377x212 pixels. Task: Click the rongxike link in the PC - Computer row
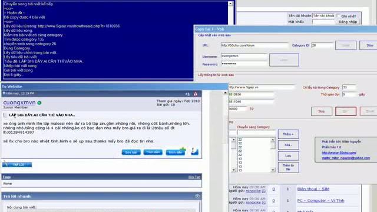point(253,203)
